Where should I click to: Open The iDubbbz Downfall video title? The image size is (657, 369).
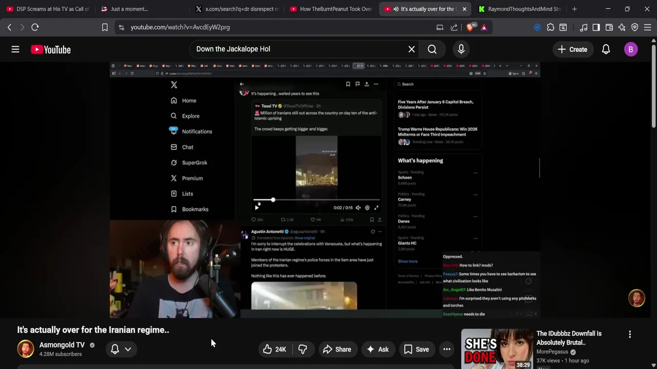pos(569,338)
